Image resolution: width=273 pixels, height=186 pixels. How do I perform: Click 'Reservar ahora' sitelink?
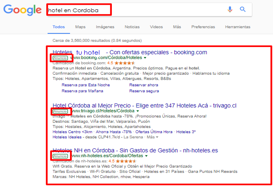[144, 85]
